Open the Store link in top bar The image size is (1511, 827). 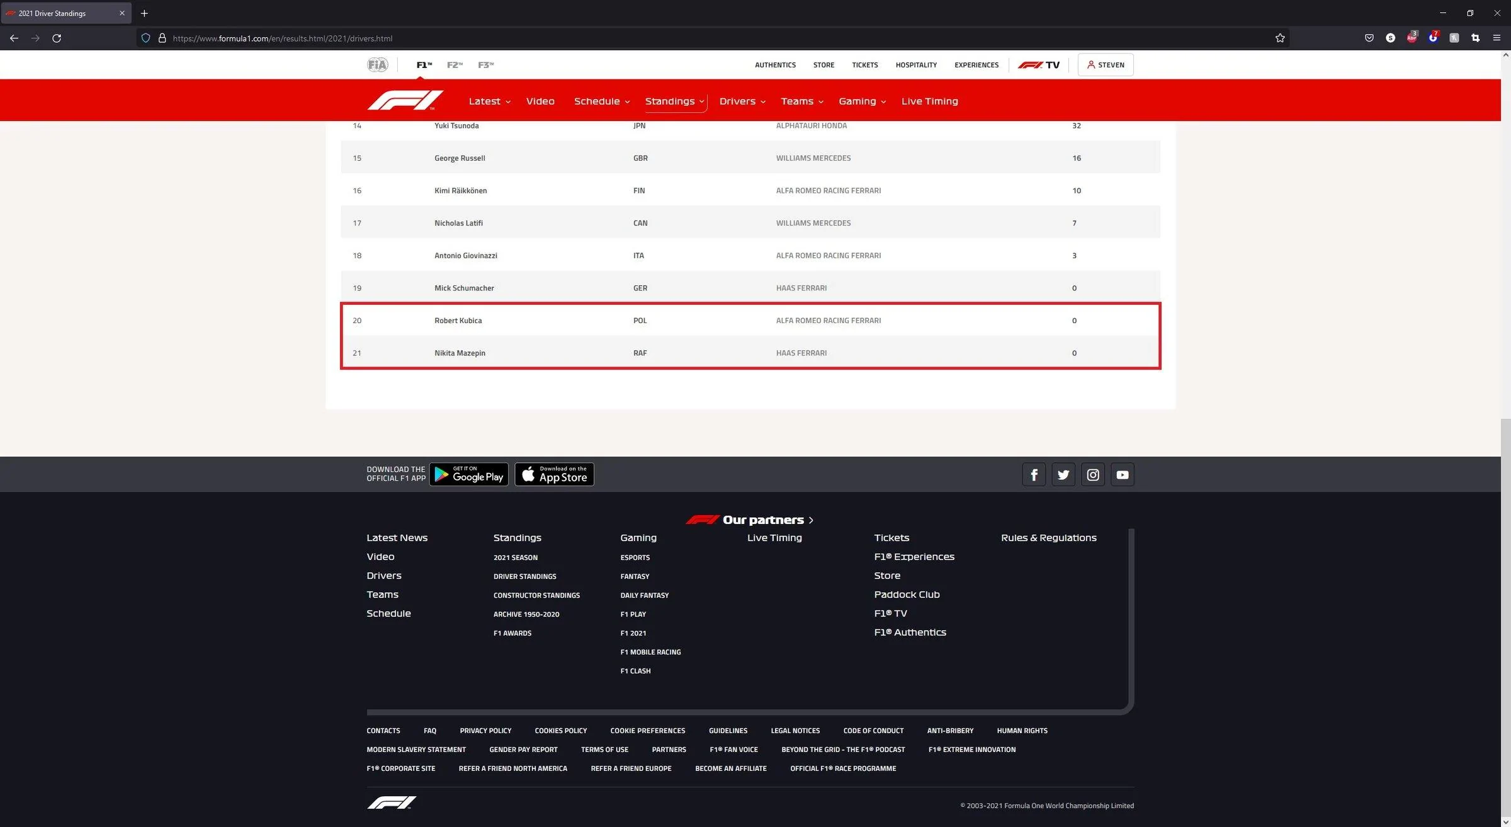(x=823, y=65)
